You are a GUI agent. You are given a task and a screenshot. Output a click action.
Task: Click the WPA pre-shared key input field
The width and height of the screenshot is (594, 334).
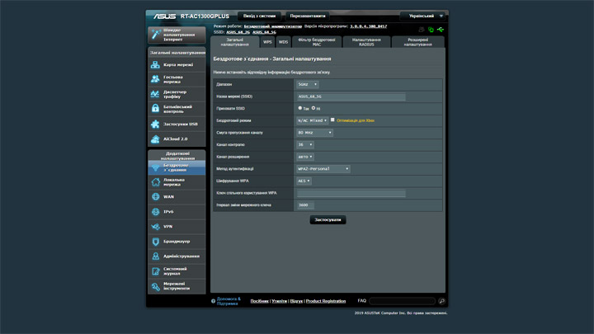(x=351, y=194)
